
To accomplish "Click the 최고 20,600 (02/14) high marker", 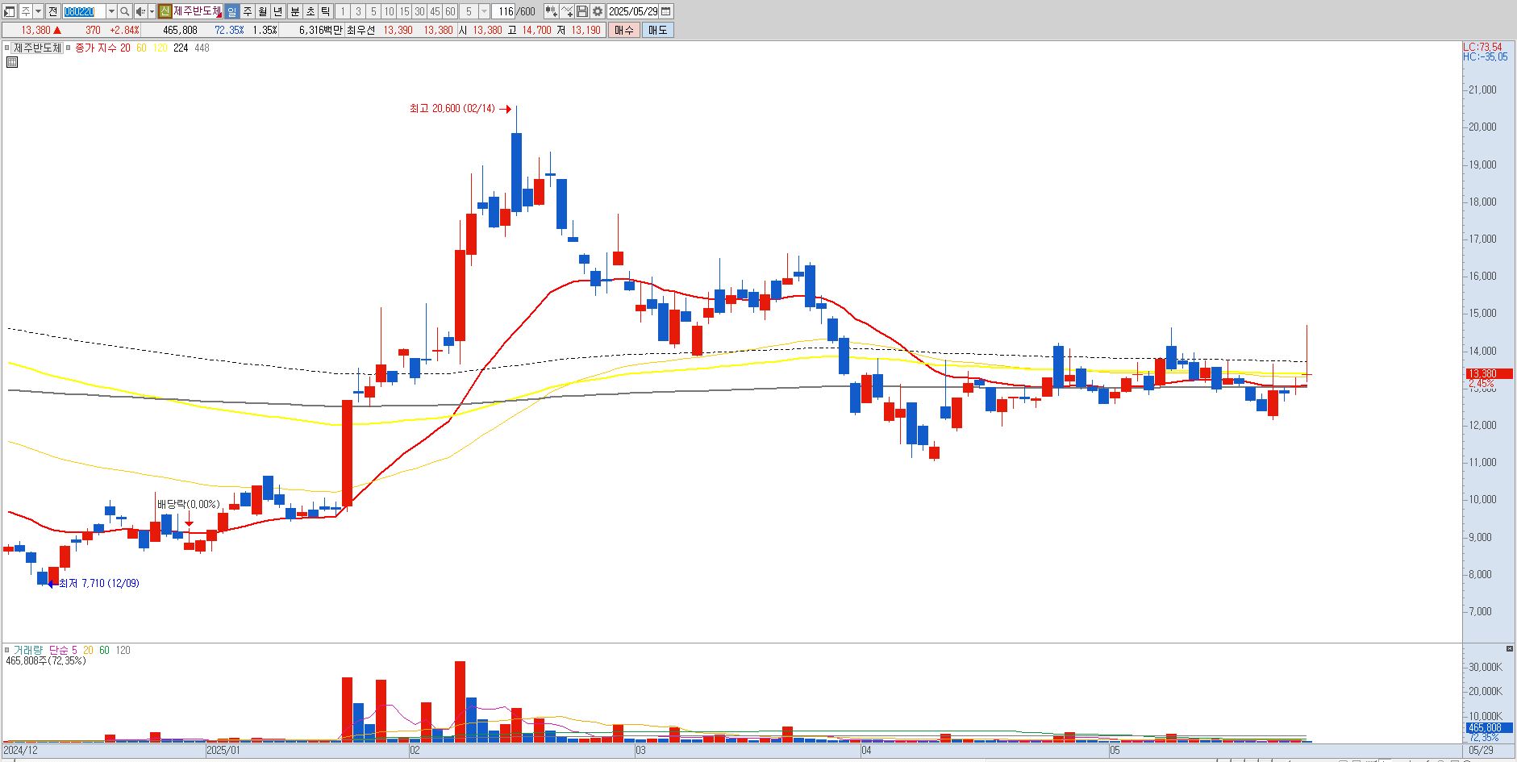I will tap(460, 109).
